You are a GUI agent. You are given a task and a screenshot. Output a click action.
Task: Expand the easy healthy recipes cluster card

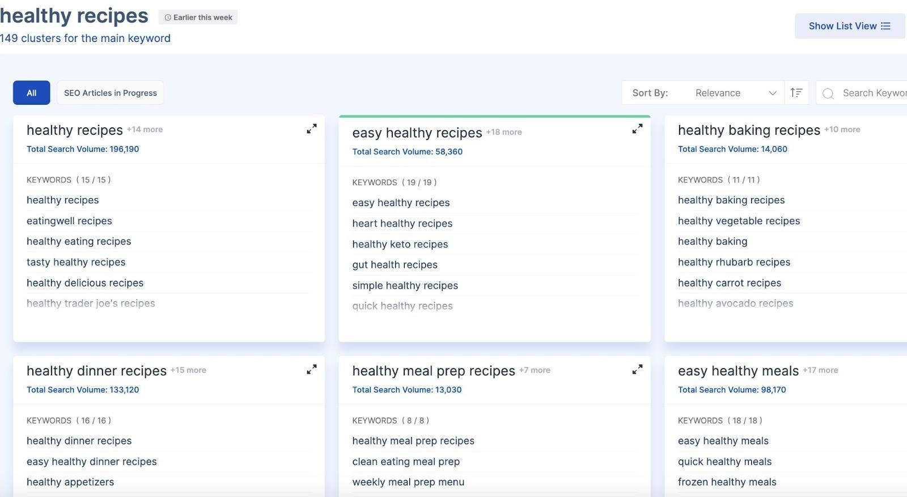(637, 129)
